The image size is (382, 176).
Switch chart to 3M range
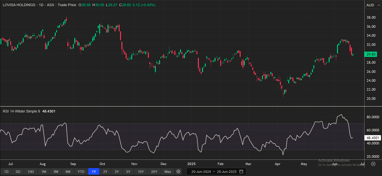coord(56,172)
